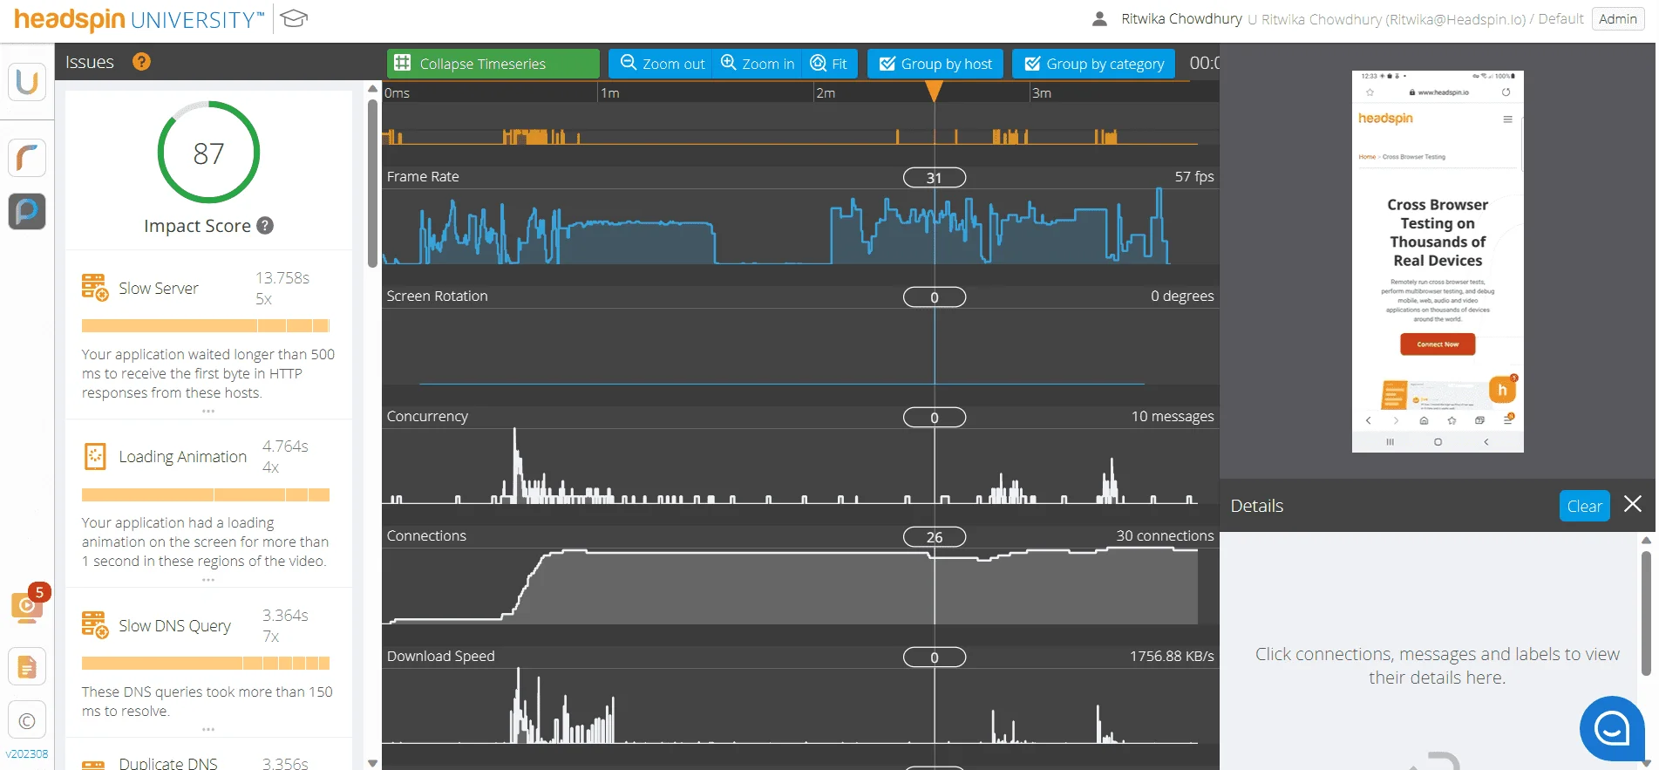
Task: Click the Admin badge
Action: click(1618, 19)
